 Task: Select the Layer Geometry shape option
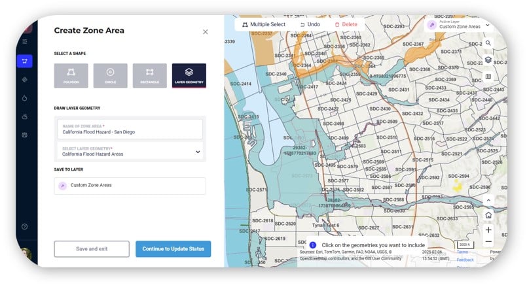189,76
